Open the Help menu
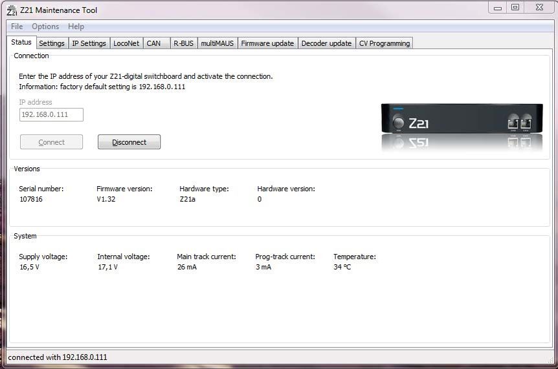 [76, 26]
